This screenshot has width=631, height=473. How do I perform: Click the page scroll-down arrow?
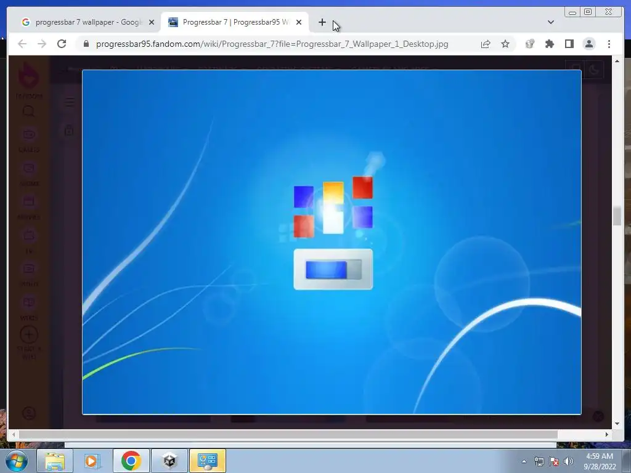click(617, 424)
